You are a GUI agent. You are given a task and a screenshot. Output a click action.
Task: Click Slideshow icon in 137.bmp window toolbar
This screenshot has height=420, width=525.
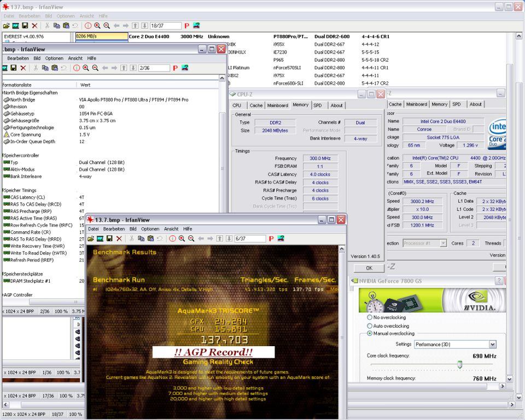15,26
